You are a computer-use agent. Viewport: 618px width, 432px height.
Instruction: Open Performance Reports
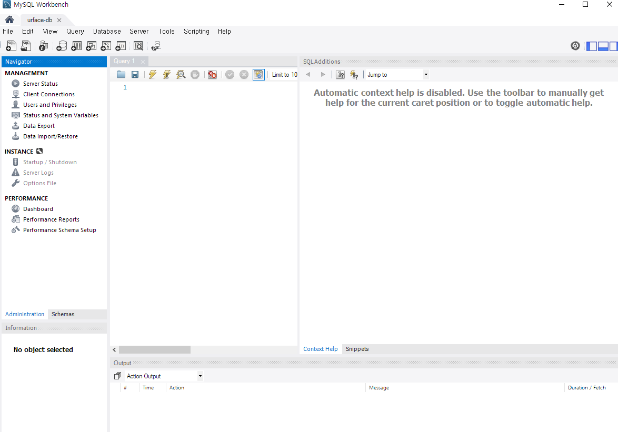point(51,219)
